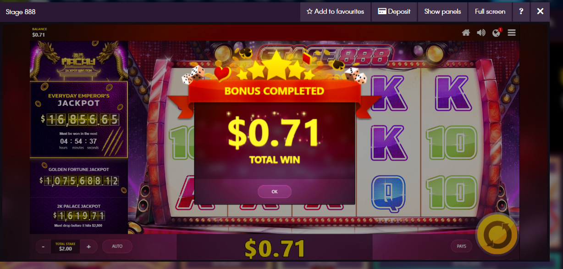
Task: Open the hamburger game menu
Action: (x=512, y=32)
